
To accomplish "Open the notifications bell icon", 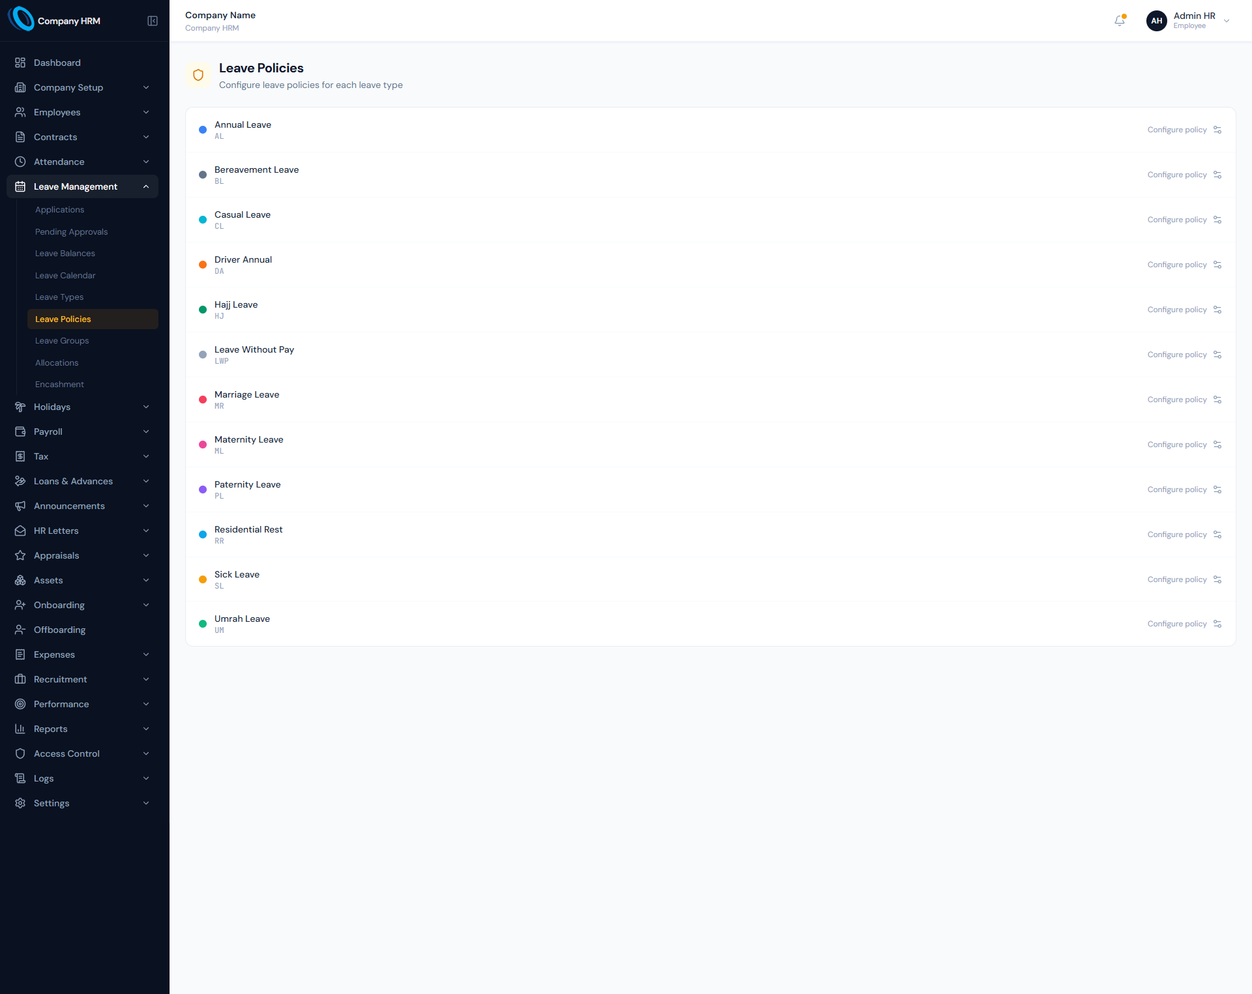I will pos(1120,21).
